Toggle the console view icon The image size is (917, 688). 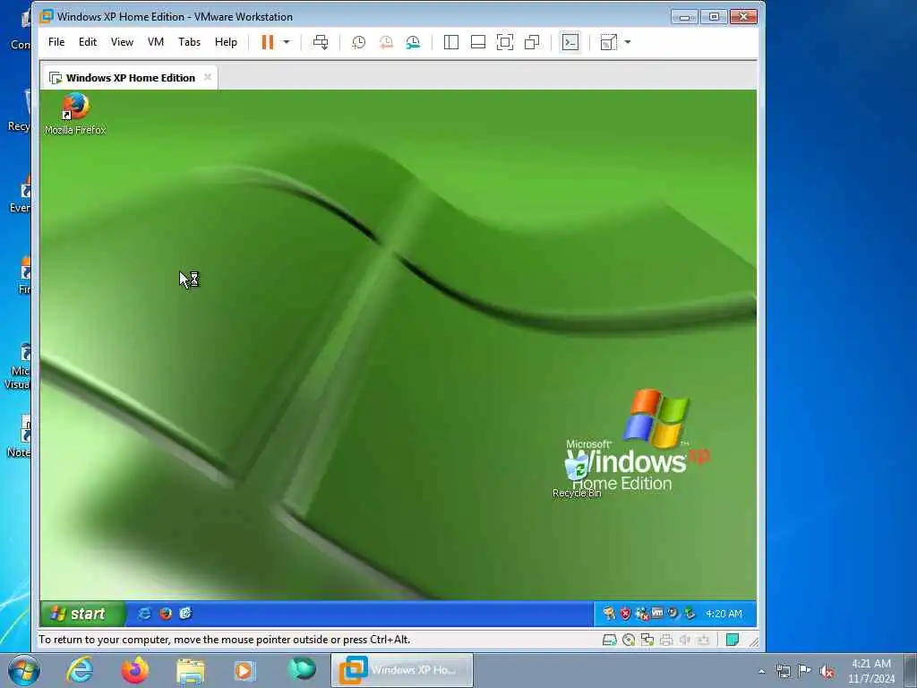570,42
